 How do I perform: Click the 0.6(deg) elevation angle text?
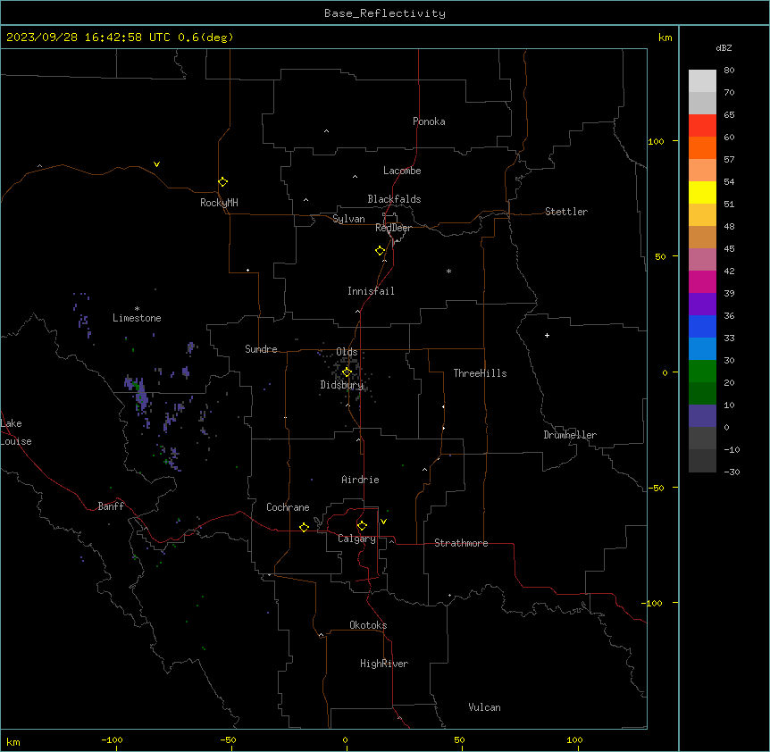click(x=205, y=38)
